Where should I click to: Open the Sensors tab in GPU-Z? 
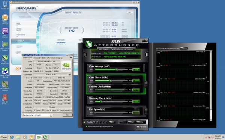point(36,58)
